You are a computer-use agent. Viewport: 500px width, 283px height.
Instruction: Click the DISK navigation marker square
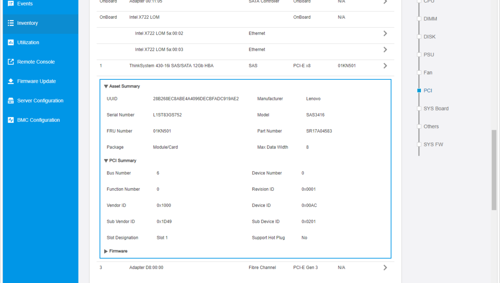click(x=419, y=37)
